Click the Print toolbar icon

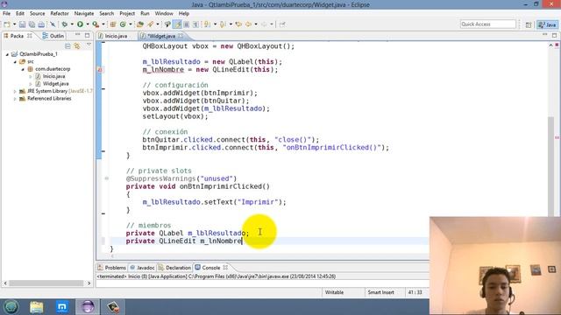41,24
